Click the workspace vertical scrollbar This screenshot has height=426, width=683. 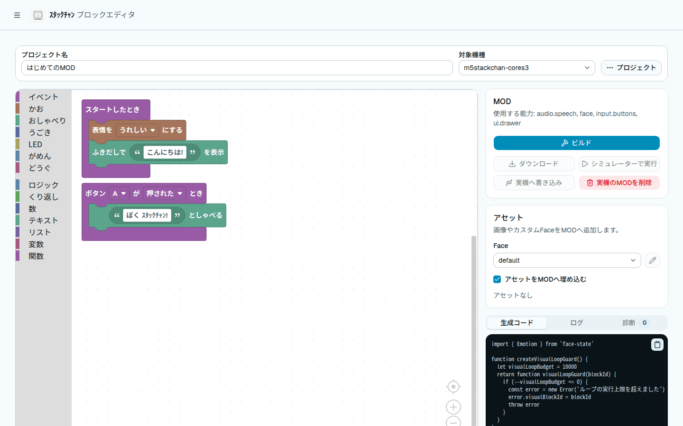(x=473, y=330)
